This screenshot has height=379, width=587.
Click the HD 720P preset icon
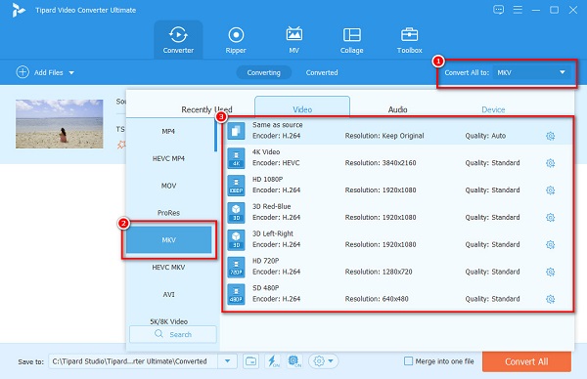pyautogui.click(x=236, y=267)
